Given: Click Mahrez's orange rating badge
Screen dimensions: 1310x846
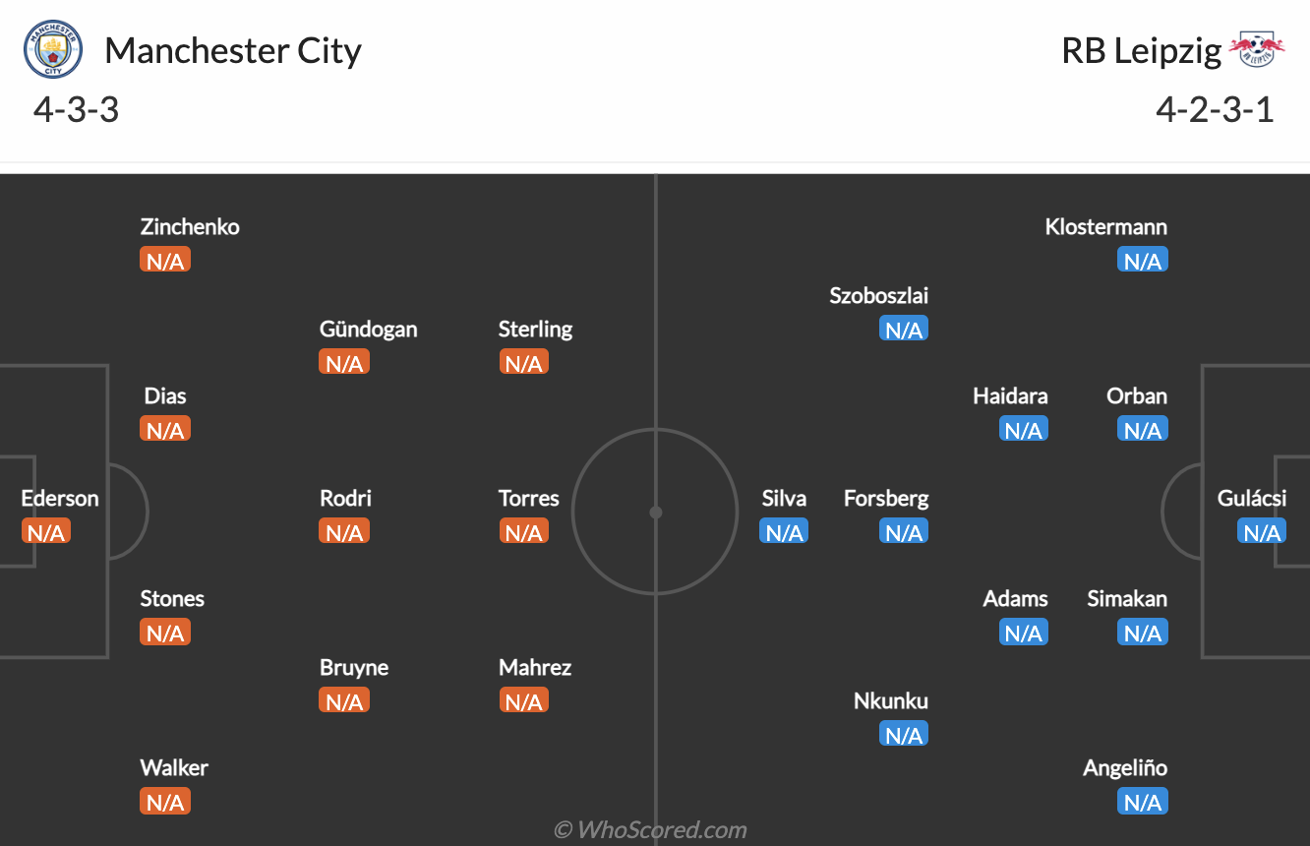Looking at the screenshot, I should click(523, 701).
